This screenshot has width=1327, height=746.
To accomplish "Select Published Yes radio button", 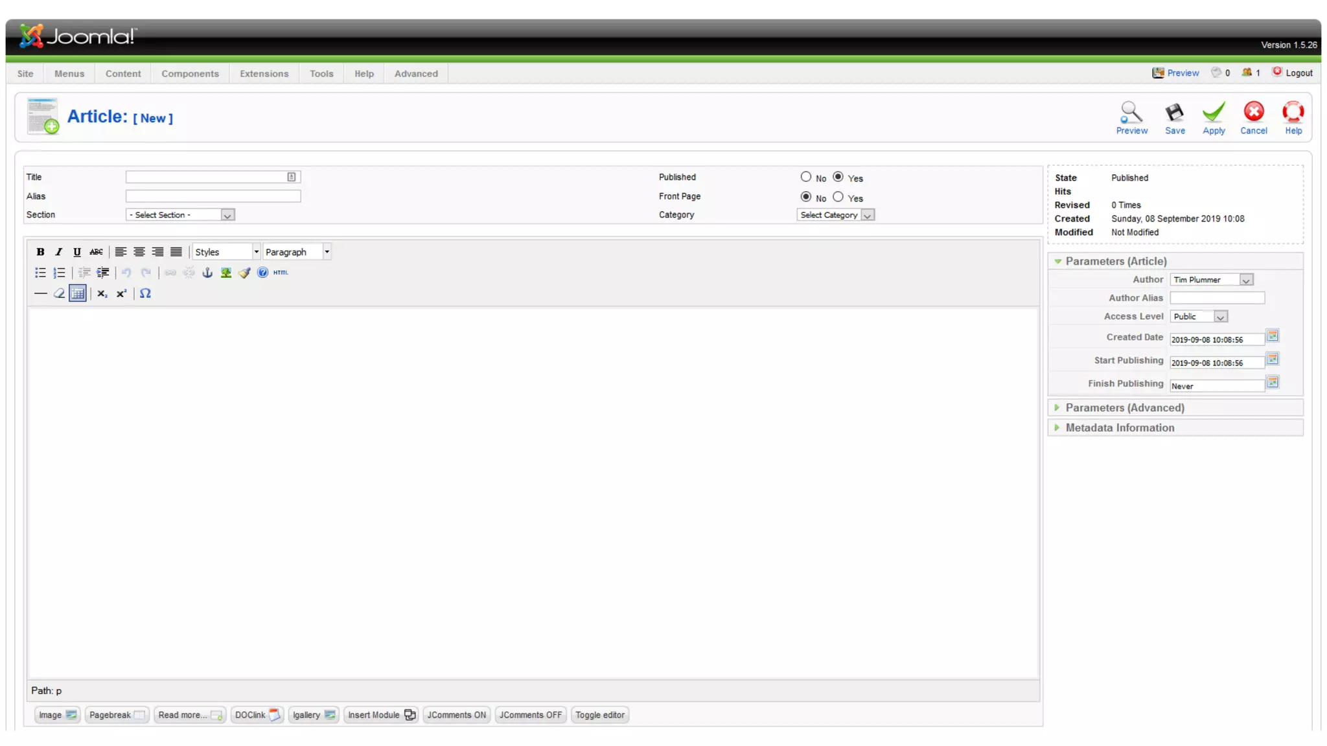I will pyautogui.click(x=838, y=177).
